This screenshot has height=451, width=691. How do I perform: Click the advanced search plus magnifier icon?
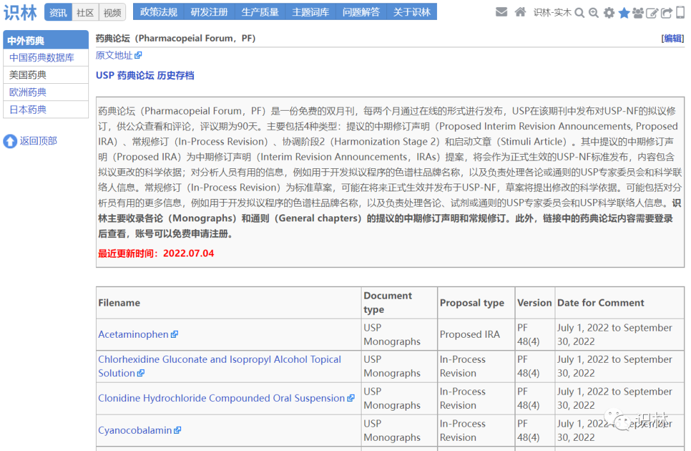pos(594,13)
